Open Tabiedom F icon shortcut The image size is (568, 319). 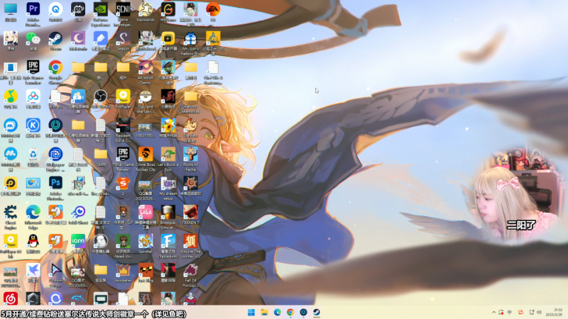(168, 246)
